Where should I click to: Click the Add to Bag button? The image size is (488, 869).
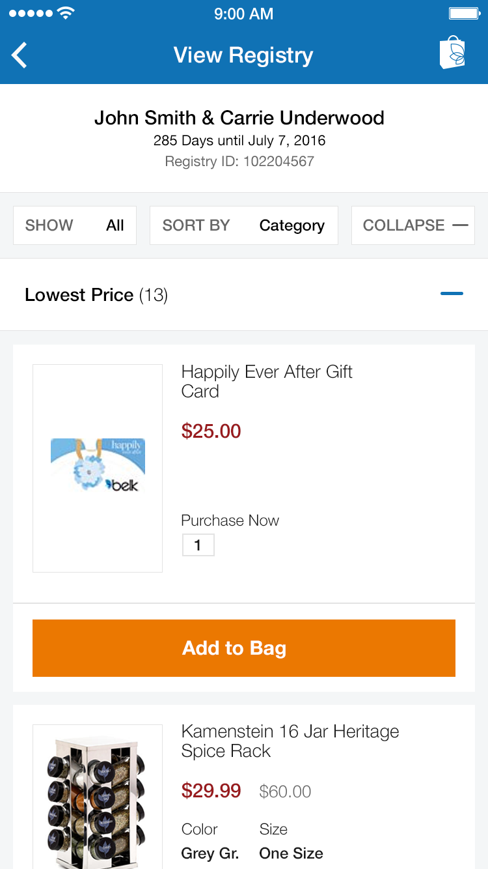pyautogui.click(x=243, y=648)
